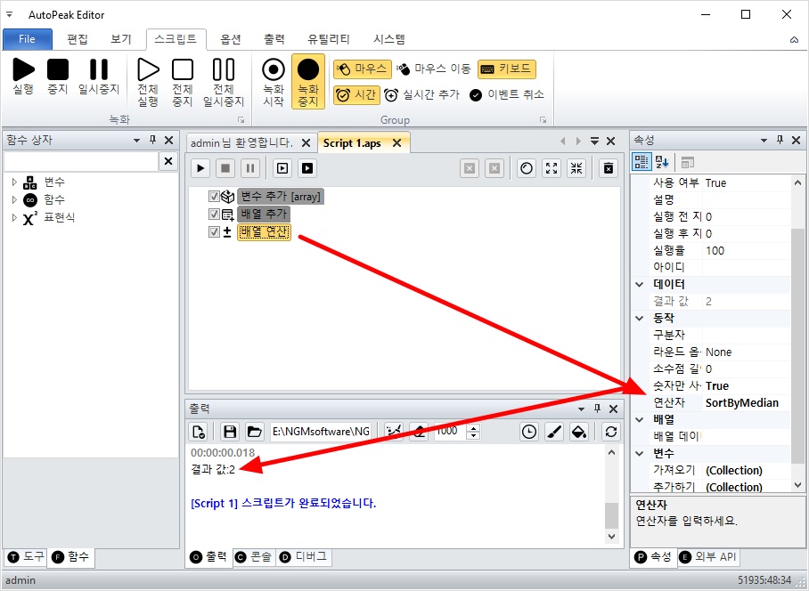The image size is (809, 591).
Task: Stop all scripts with 전체 중지
Action: tap(182, 82)
